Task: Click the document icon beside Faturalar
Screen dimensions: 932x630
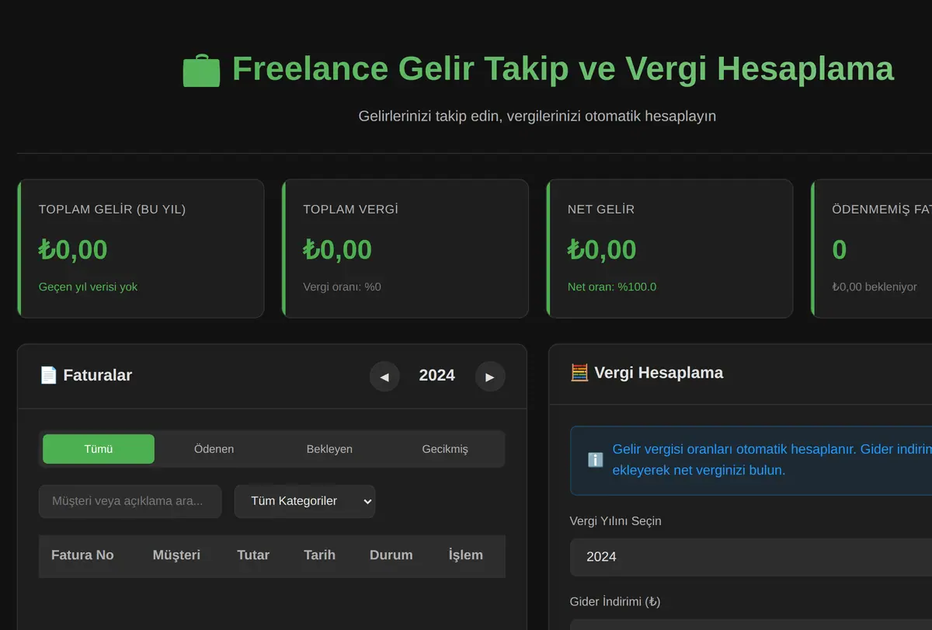Action: [48, 375]
